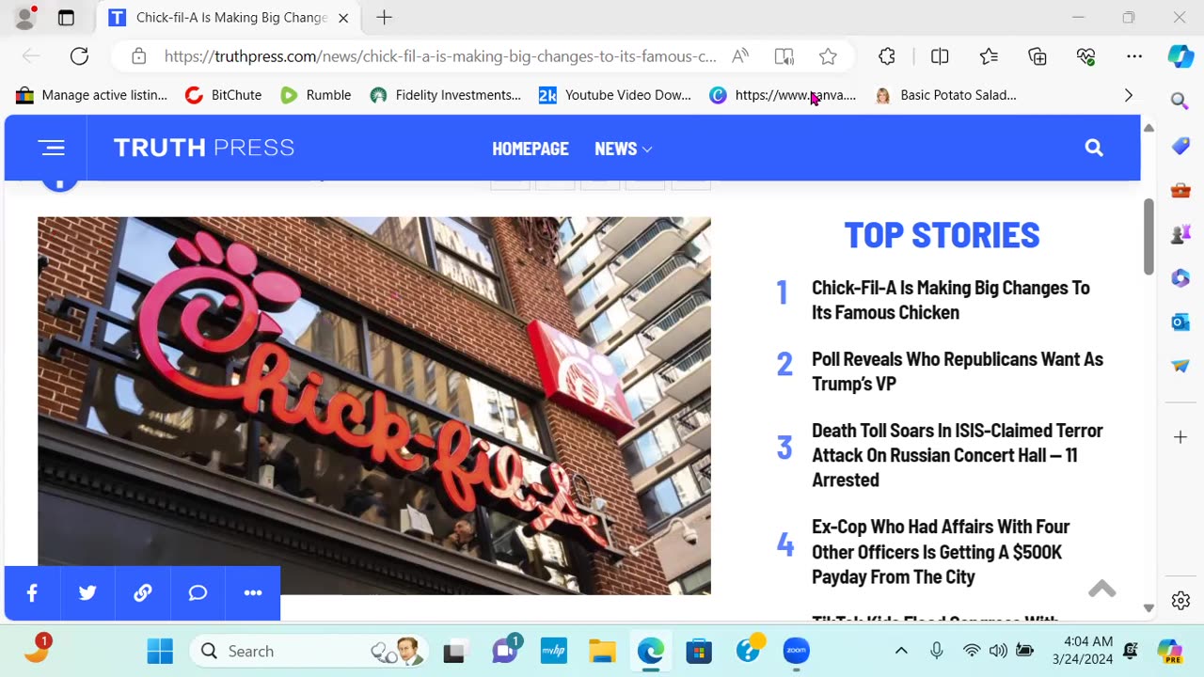Read Ex-Cop $500K Payday story

pyautogui.click(x=941, y=552)
